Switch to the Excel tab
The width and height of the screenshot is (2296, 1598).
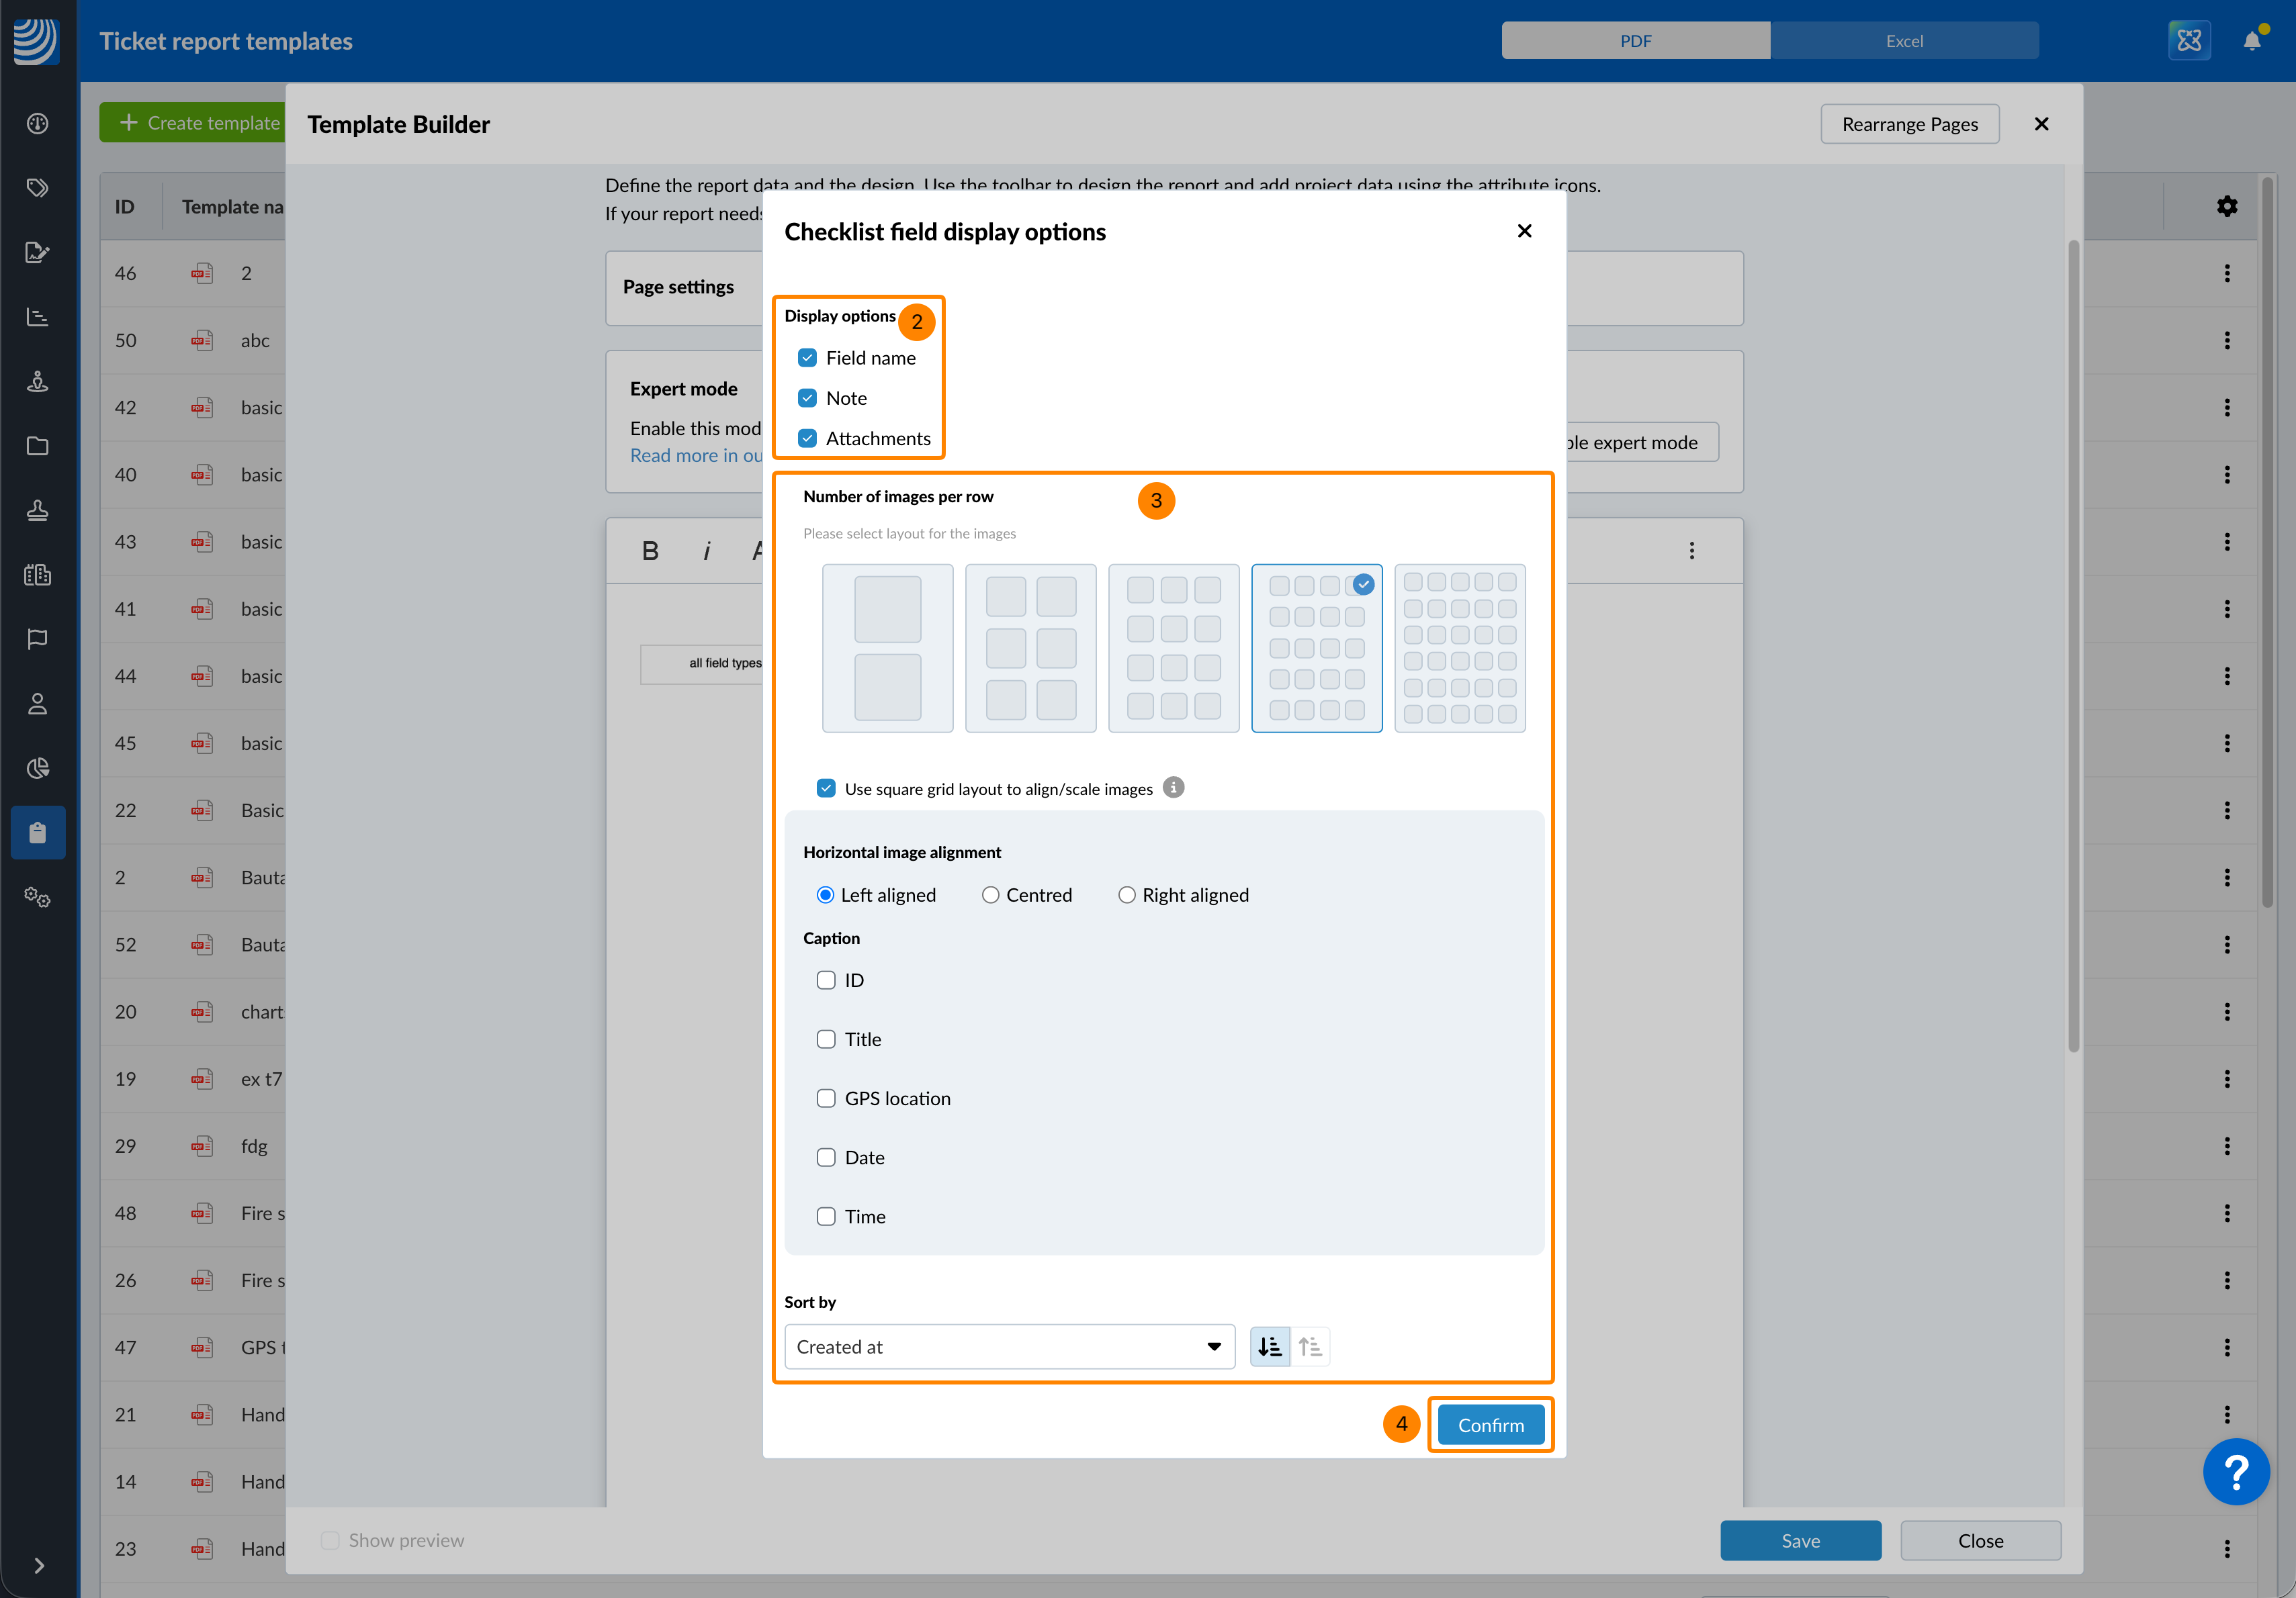click(x=1904, y=41)
